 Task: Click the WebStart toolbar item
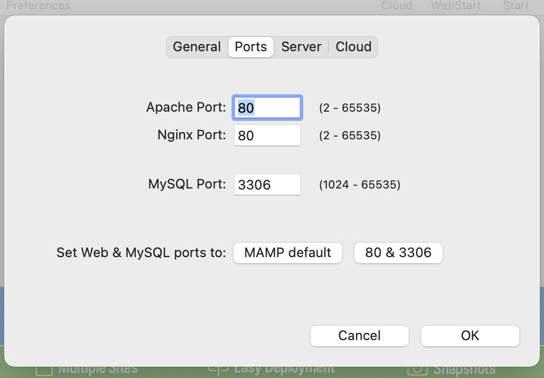[x=456, y=5]
